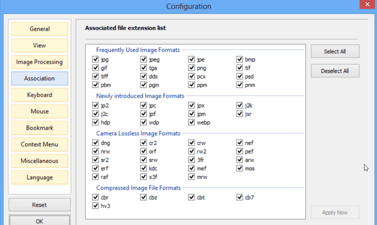The height and width of the screenshot is (225, 377).
Task: Uncheck the jpg file extension checkbox
Action: (x=95, y=59)
